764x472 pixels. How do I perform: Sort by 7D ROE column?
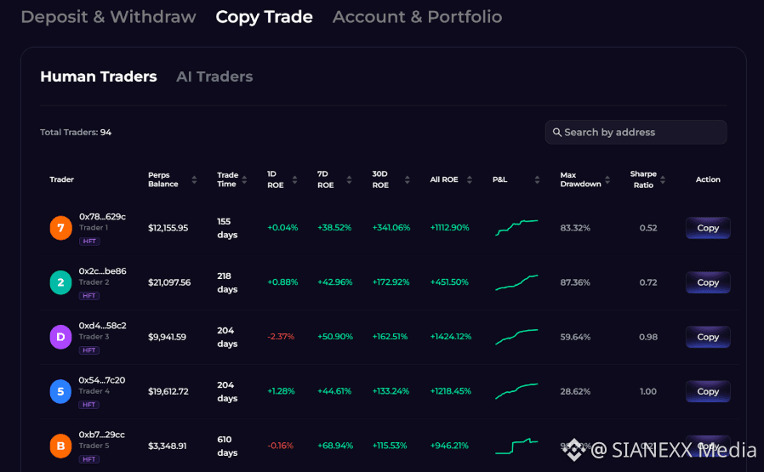[344, 180]
